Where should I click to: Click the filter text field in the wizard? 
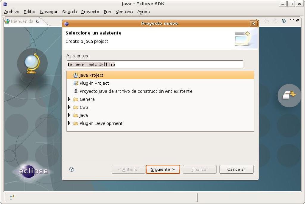[155, 64]
